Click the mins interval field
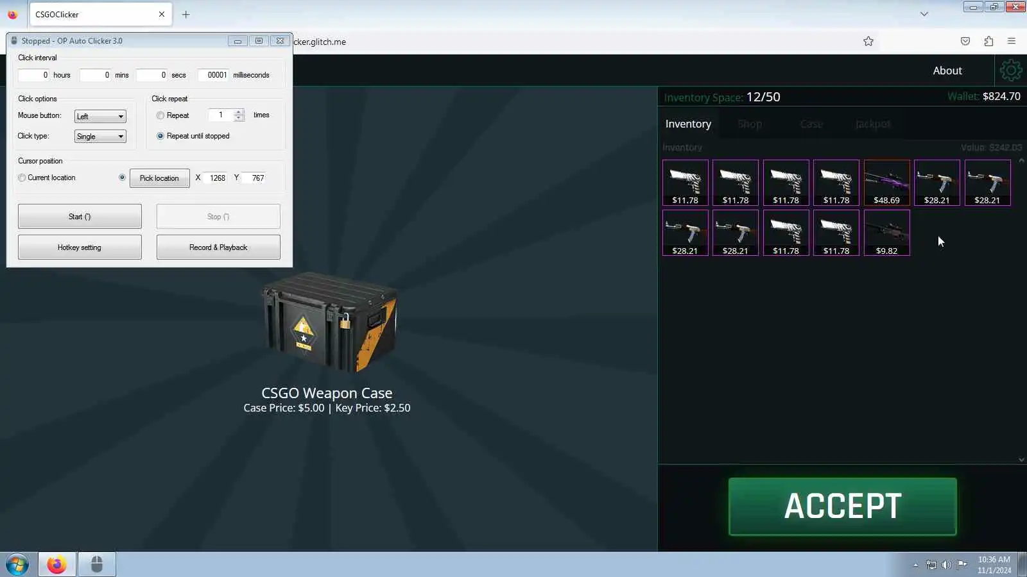Viewport: 1027px width, 577px height. [x=95, y=75]
